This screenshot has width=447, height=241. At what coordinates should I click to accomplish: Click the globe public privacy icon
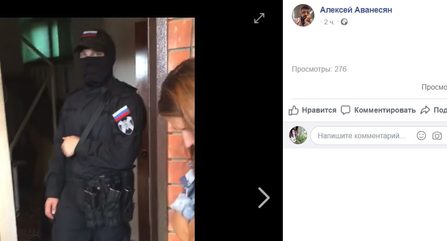click(344, 22)
